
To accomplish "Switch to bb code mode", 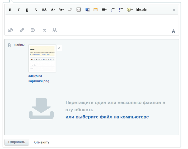I will pos(141,10).
